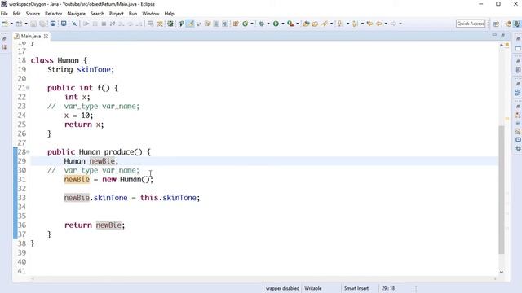Click the Next Annotation icon

340,24
